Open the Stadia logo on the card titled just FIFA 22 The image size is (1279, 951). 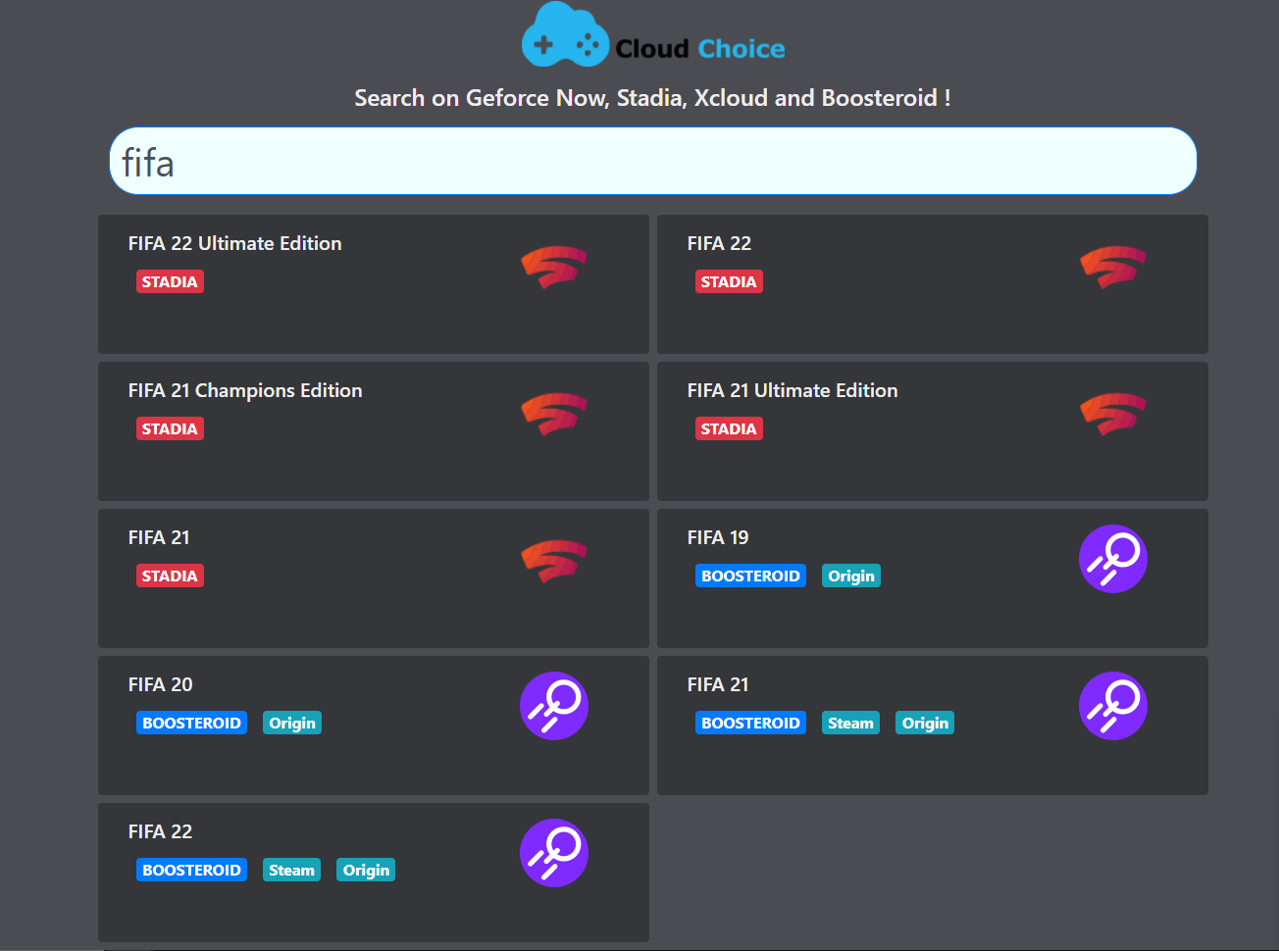click(x=1113, y=267)
